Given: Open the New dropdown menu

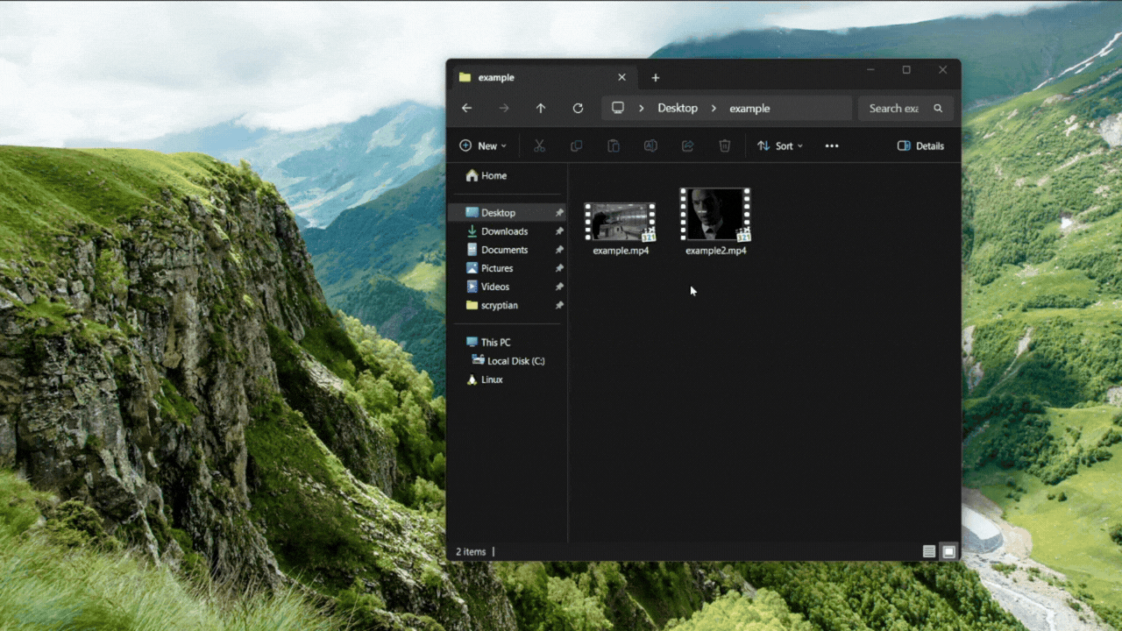Looking at the screenshot, I should click(x=483, y=145).
